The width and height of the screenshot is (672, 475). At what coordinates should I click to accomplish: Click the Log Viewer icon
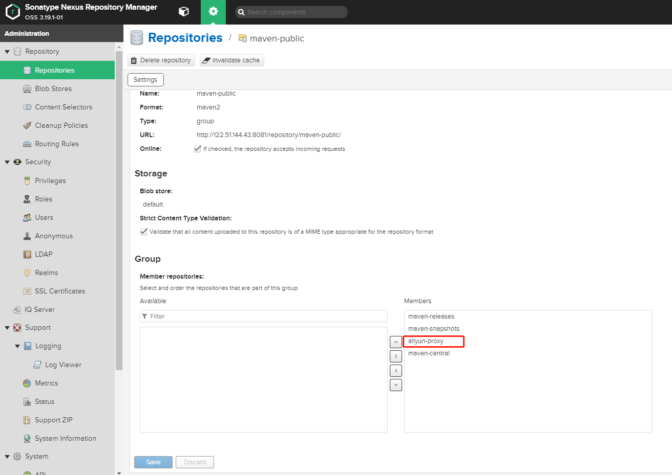37,365
